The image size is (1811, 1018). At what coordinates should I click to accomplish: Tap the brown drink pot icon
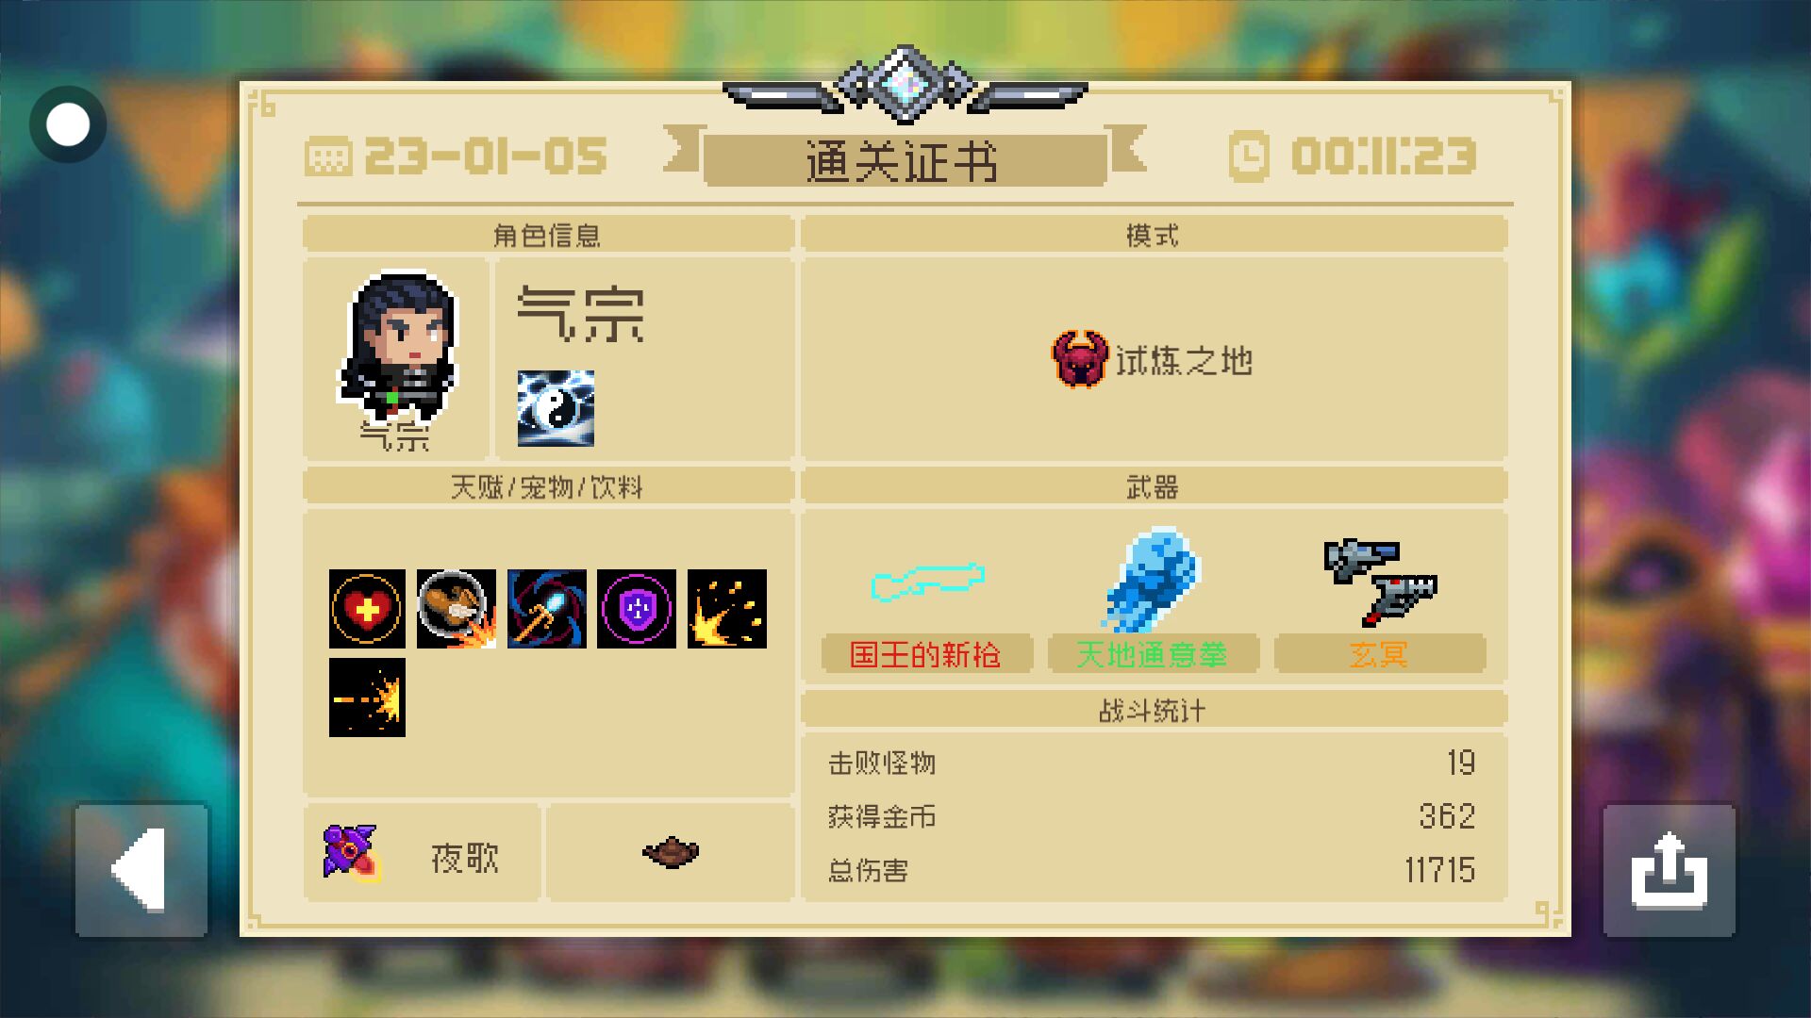pyautogui.click(x=671, y=852)
